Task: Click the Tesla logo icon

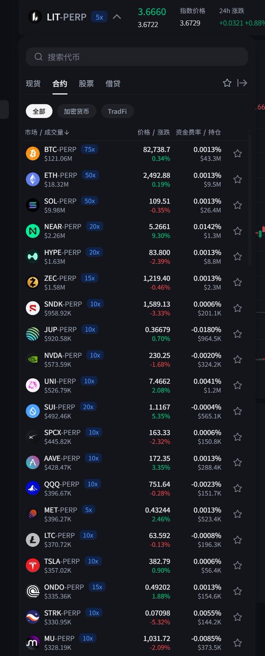Action: pos(33,565)
